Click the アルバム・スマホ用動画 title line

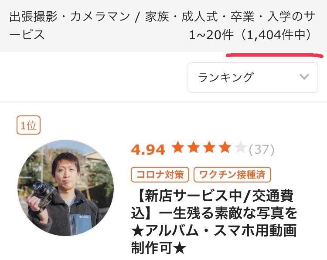(x=214, y=231)
